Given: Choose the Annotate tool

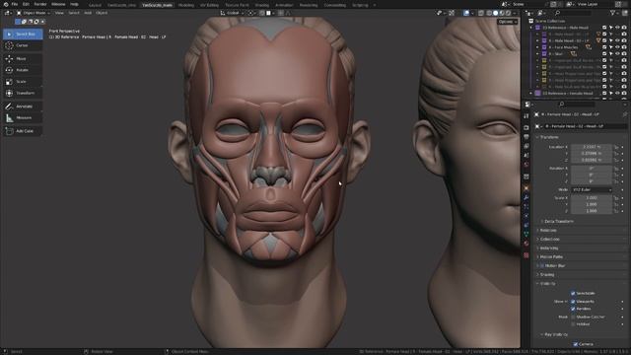Looking at the screenshot, I should [x=23, y=106].
